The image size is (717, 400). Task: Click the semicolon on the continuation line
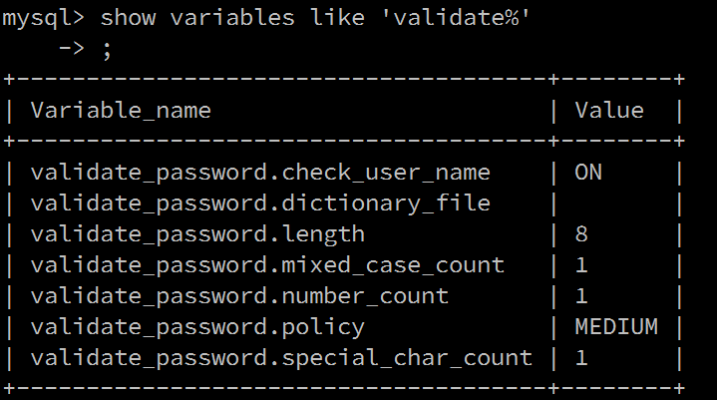pos(107,50)
